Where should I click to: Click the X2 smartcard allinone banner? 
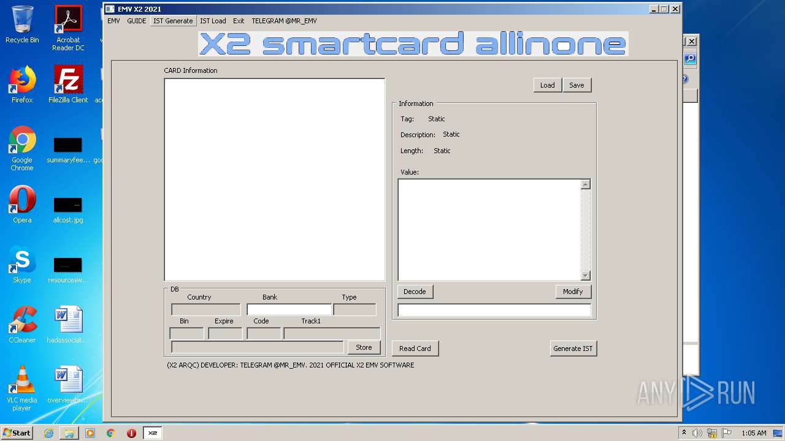pos(413,43)
